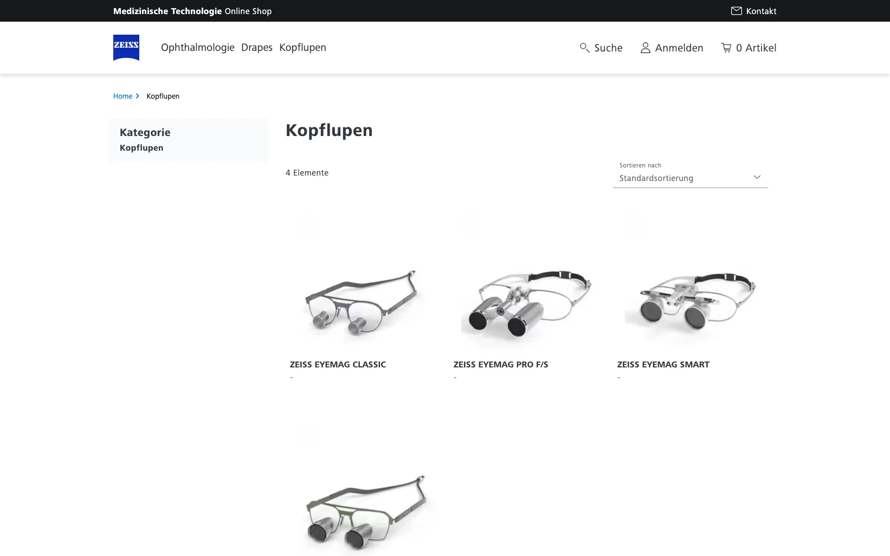Viewport: 890px width, 556px height.
Task: Click the shopping cart icon
Action: 726,48
